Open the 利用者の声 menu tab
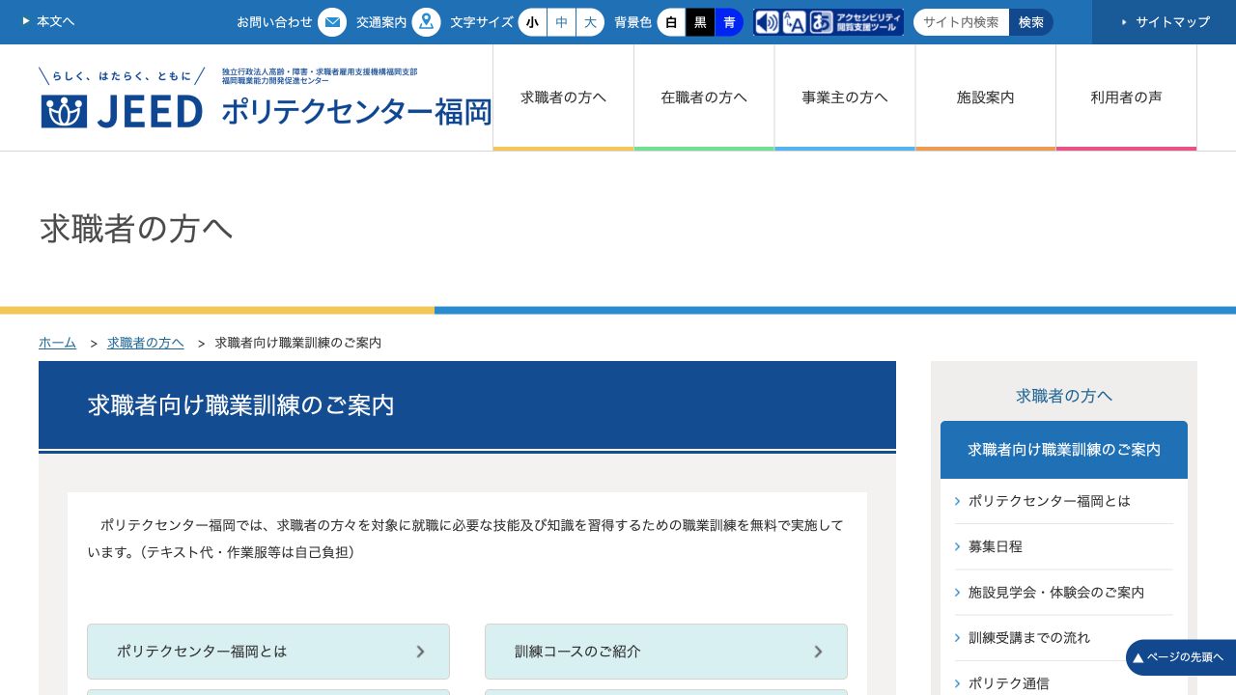The image size is (1236, 695). point(1127,97)
